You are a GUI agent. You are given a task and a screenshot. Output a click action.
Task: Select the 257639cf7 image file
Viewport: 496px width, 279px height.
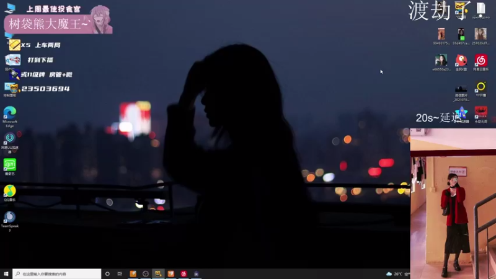pos(480,37)
